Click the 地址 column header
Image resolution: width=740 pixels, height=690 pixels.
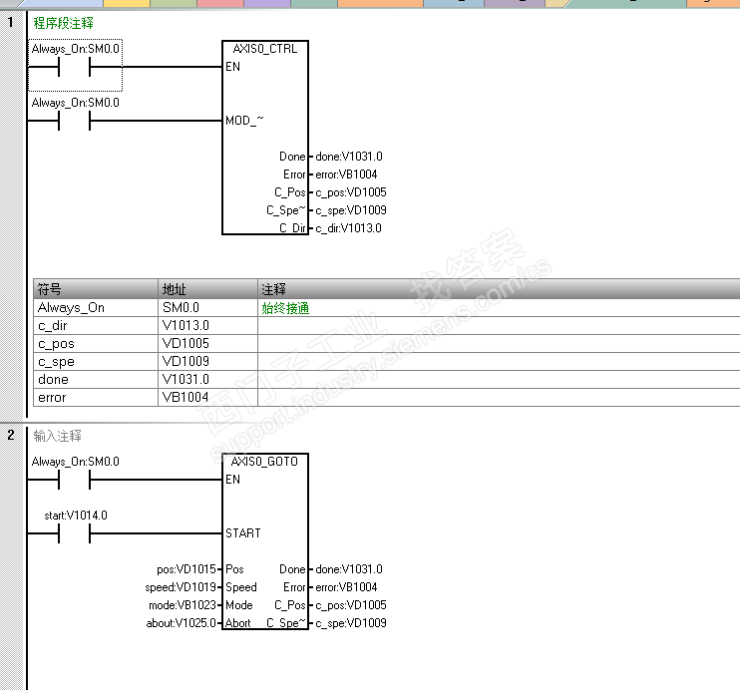click(207, 289)
